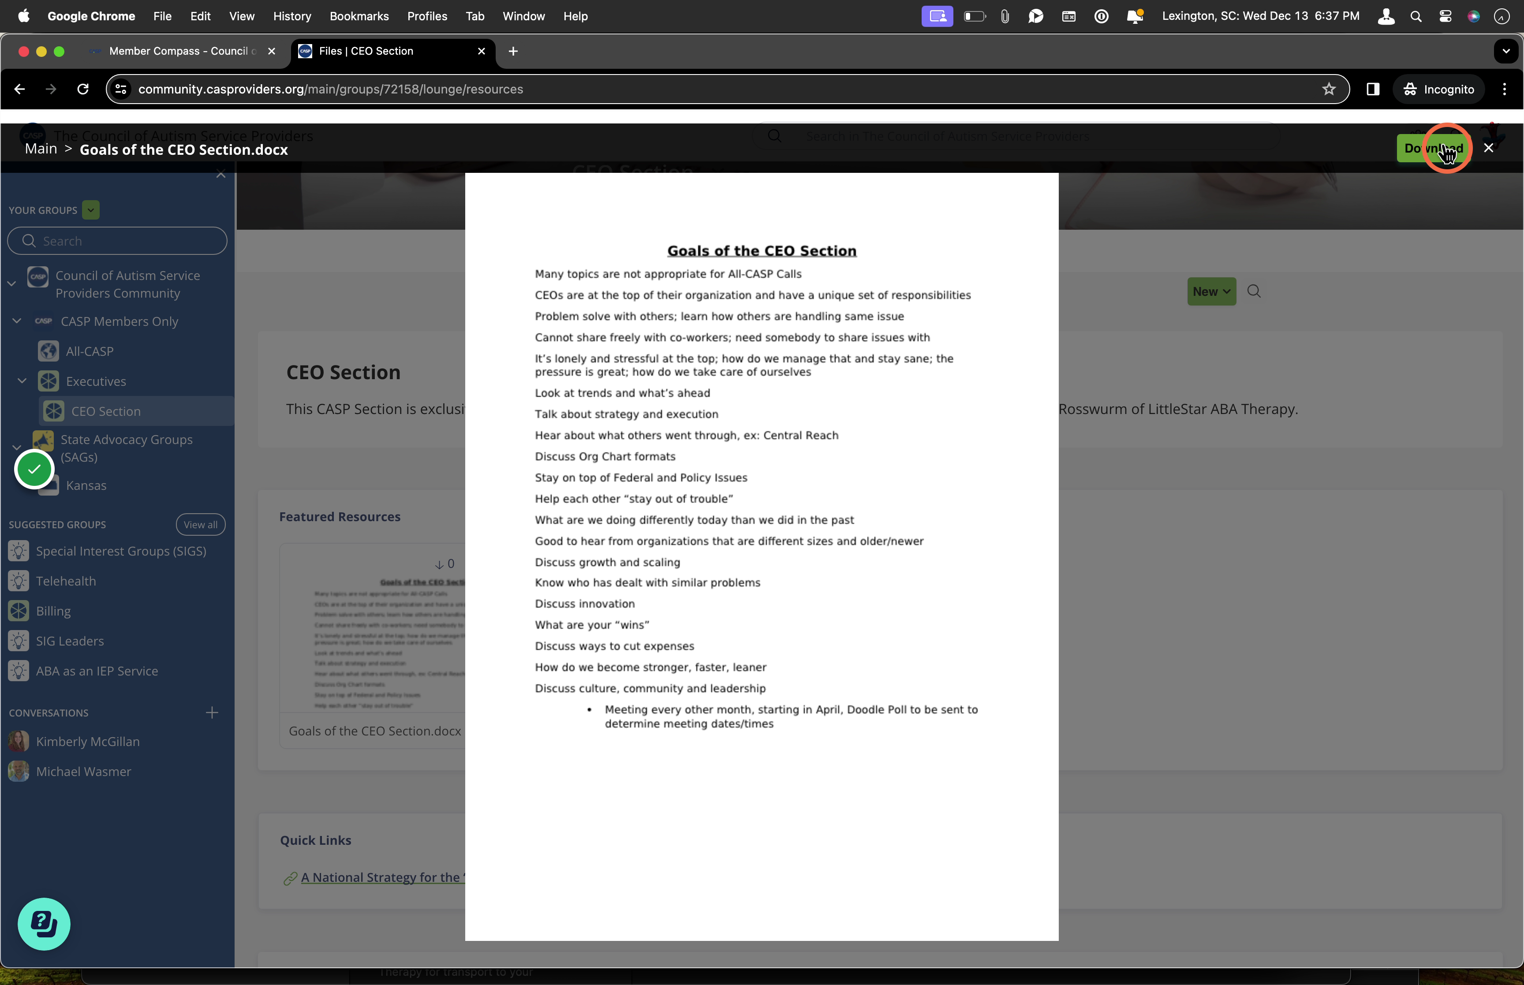Viewport: 1524px width, 985px height.
Task: Open the Bookmarks menu in menu bar
Action: click(359, 16)
